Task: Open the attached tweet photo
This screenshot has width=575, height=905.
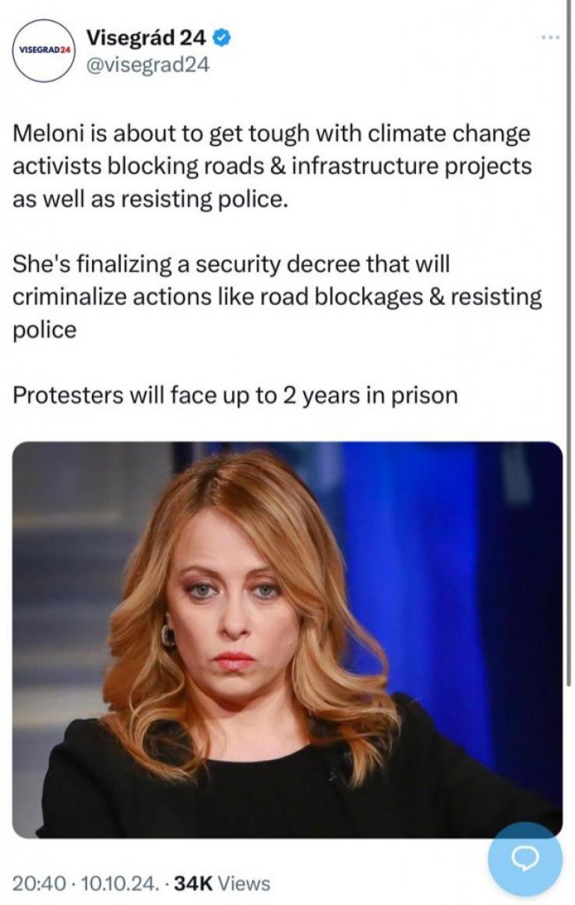Action: tap(287, 639)
